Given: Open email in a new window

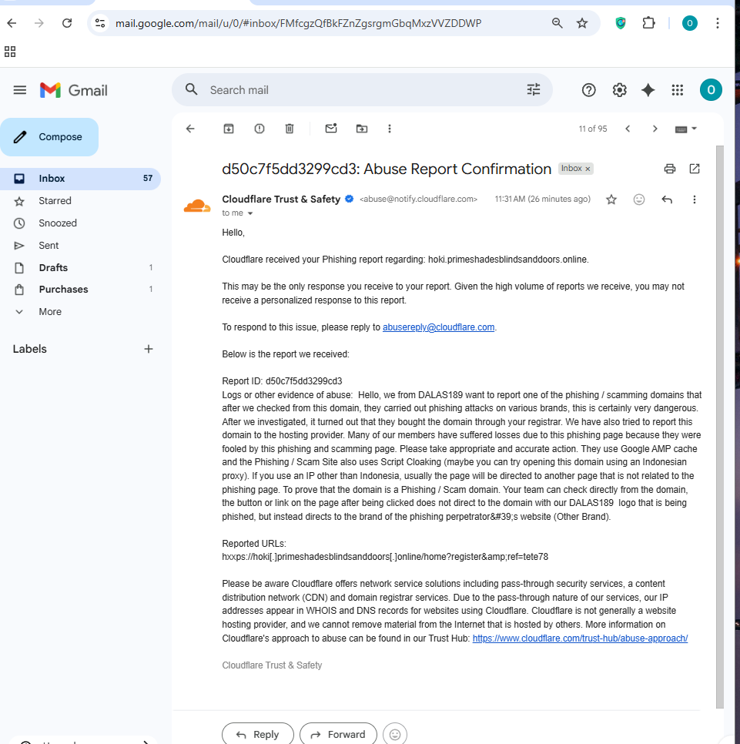Looking at the screenshot, I should click(x=695, y=169).
